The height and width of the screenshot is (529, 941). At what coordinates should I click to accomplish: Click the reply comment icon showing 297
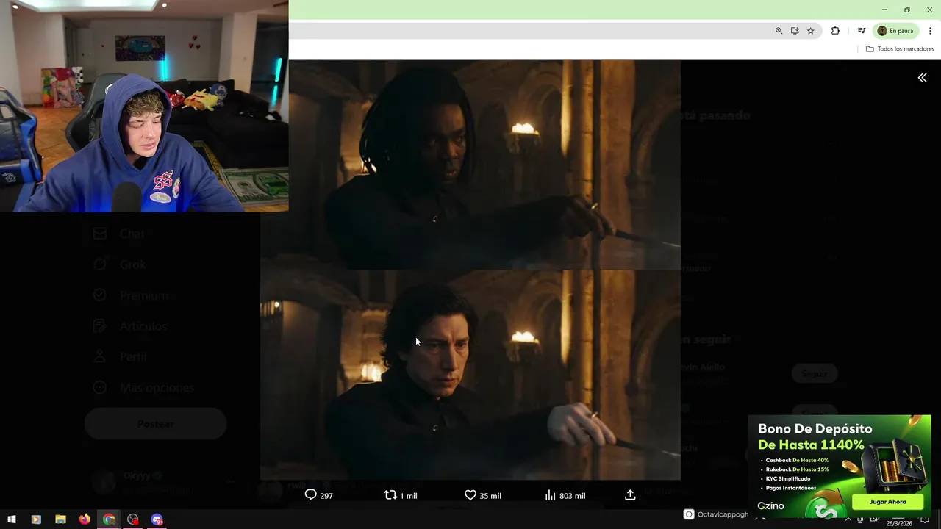click(x=311, y=495)
